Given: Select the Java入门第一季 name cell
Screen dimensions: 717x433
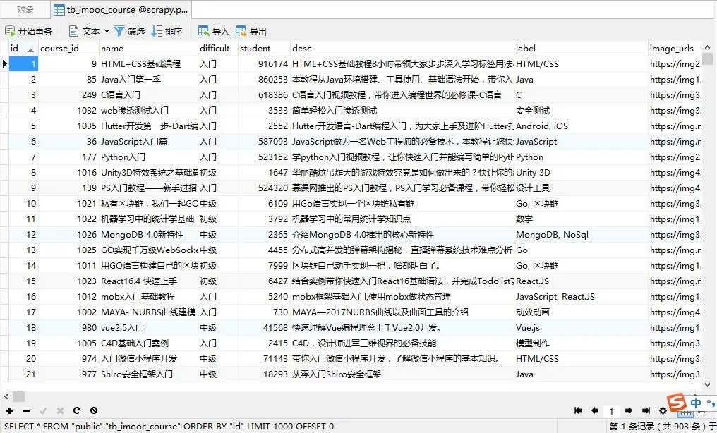Looking at the screenshot, I should coord(149,80).
